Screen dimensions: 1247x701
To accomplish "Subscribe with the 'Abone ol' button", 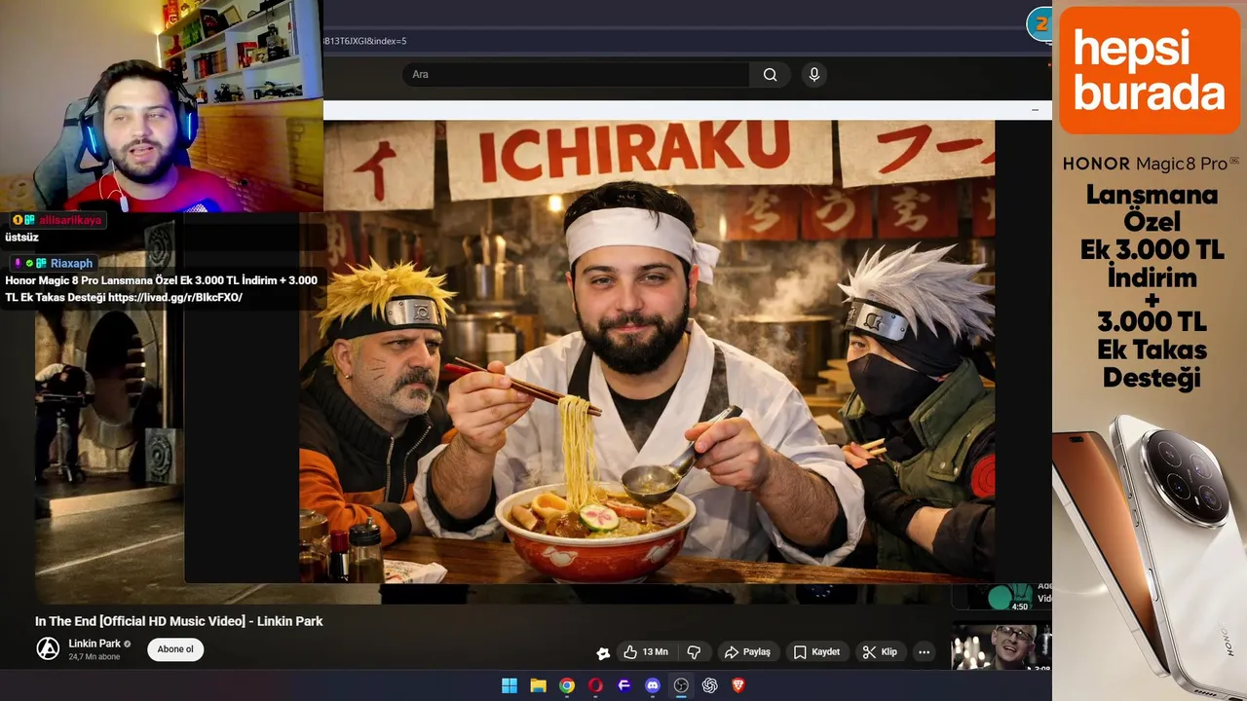I will coord(175,649).
